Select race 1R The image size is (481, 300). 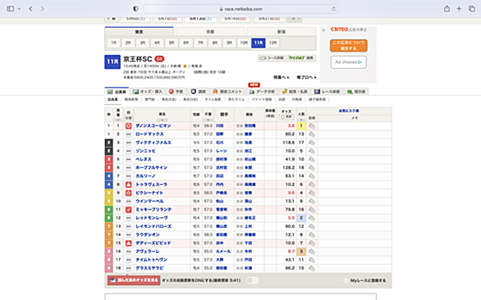[x=113, y=43]
